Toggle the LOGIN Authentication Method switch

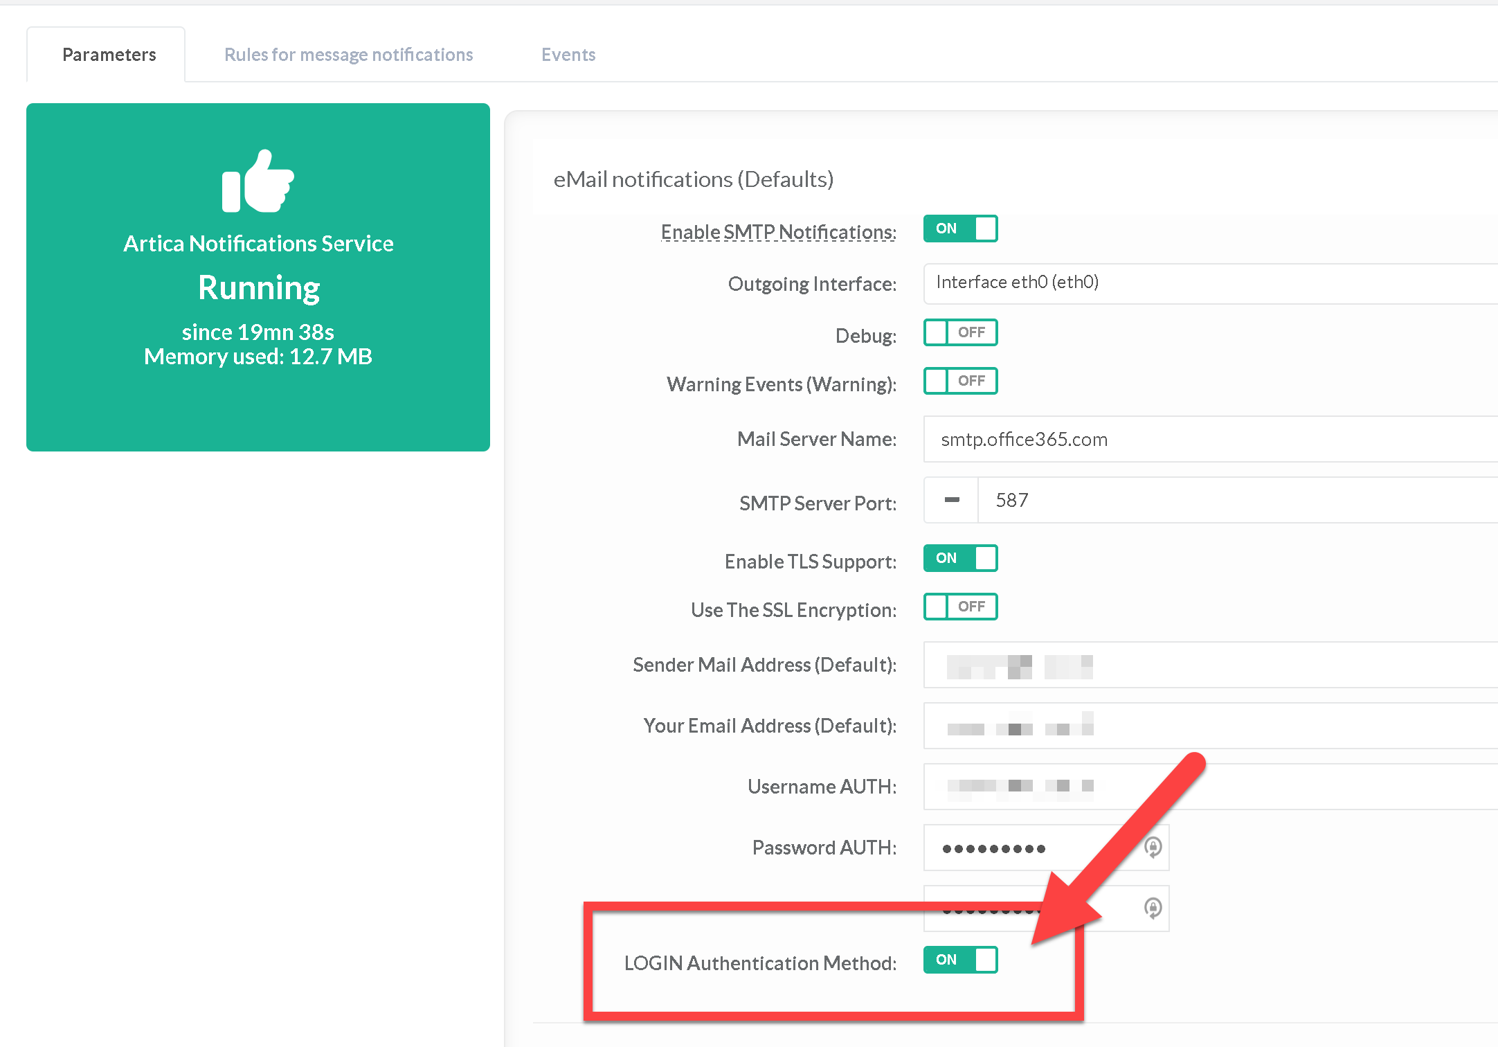960,960
